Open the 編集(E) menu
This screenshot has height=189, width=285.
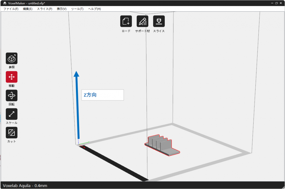coord(28,9)
